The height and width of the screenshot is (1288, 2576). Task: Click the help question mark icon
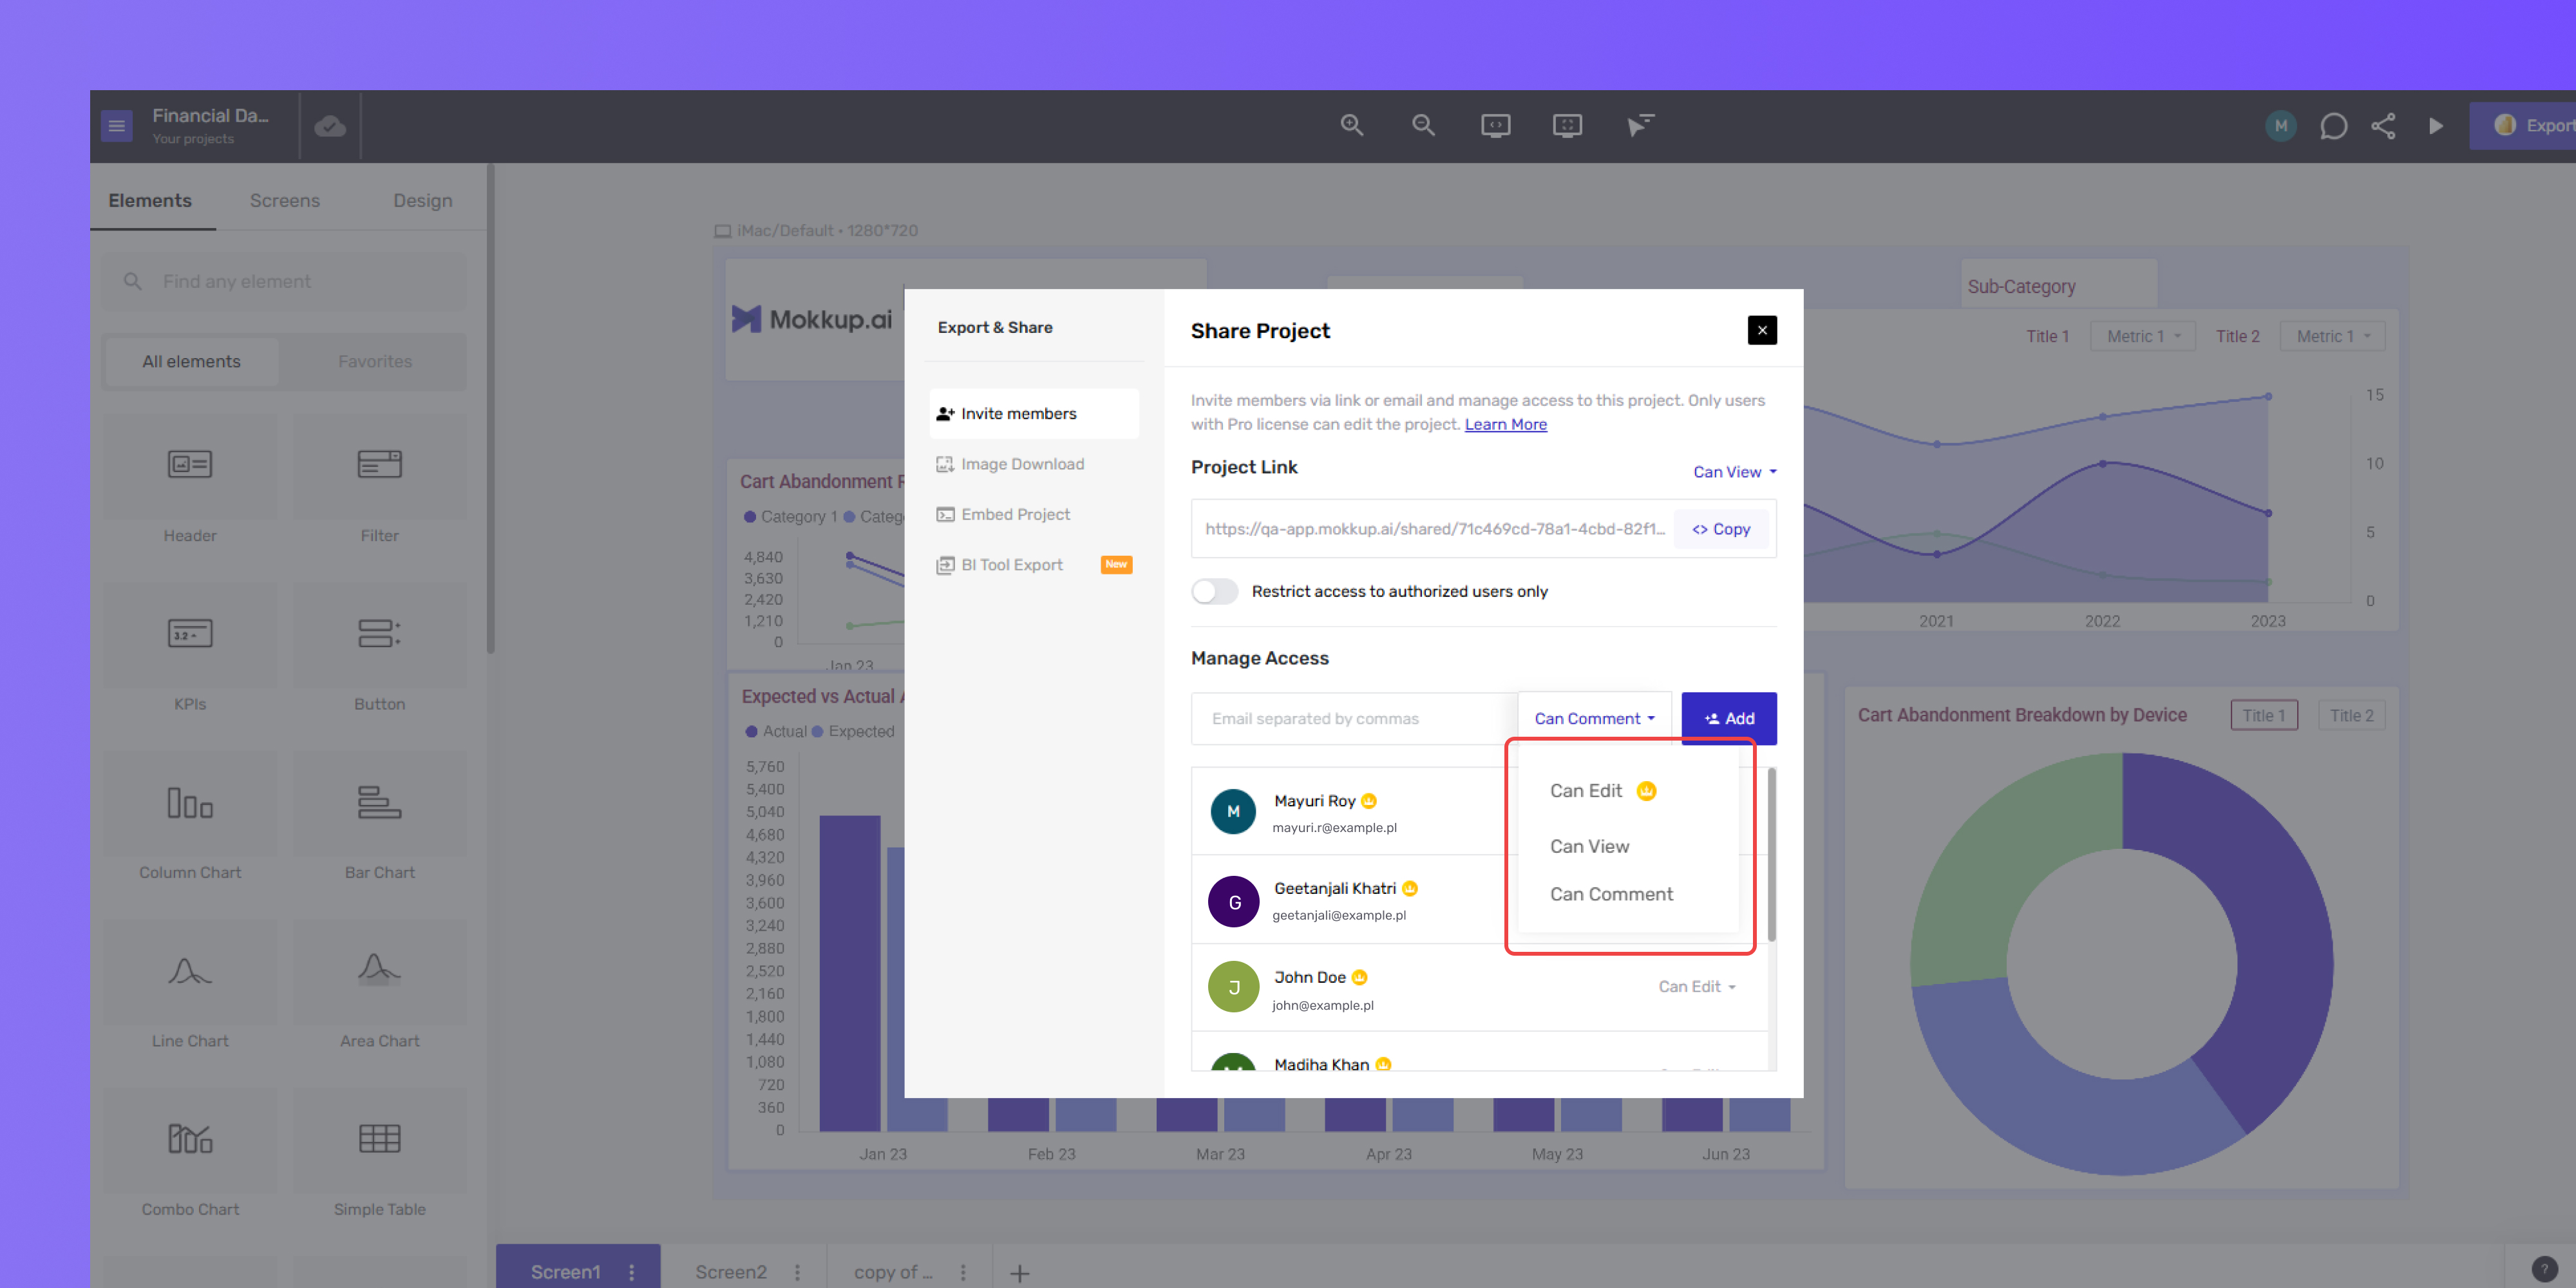click(x=2544, y=1269)
